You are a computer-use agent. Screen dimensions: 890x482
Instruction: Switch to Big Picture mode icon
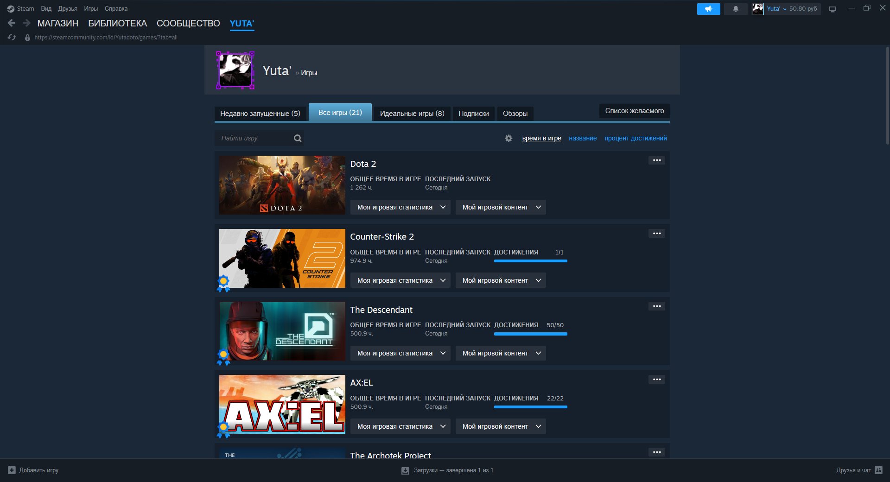pos(833,9)
